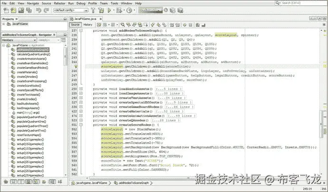Click the memory usage garbage collection bar
Viewport: 328px width, 192px height.
[150, 10]
